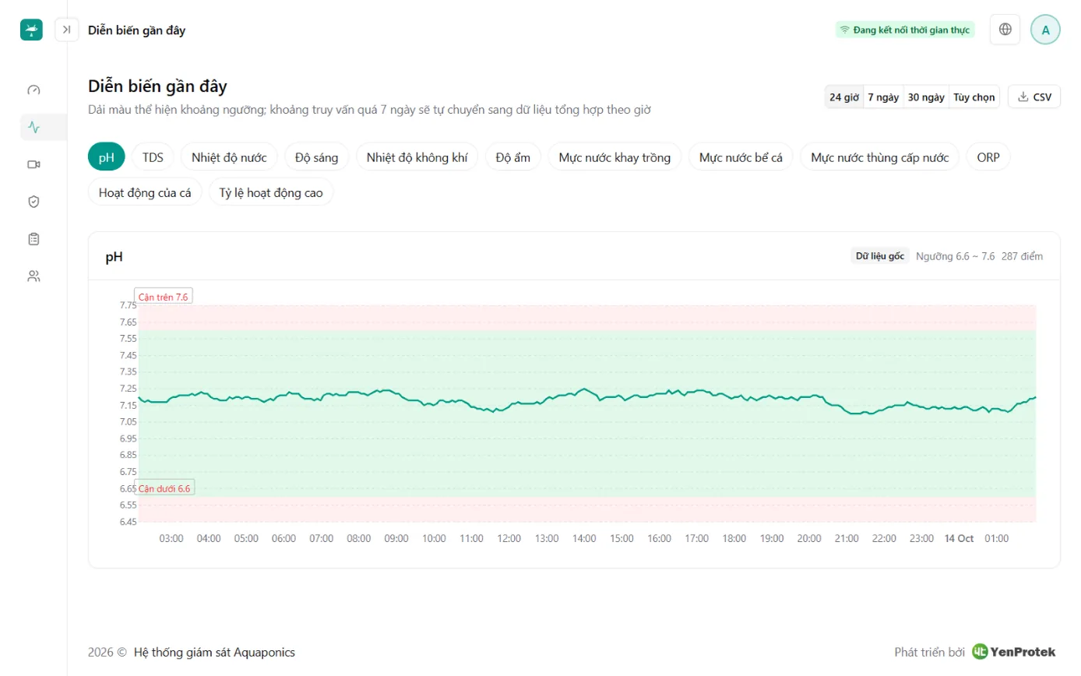This screenshot has width=1081, height=676.
Task: Switch to the TDS metric
Action: point(153,157)
